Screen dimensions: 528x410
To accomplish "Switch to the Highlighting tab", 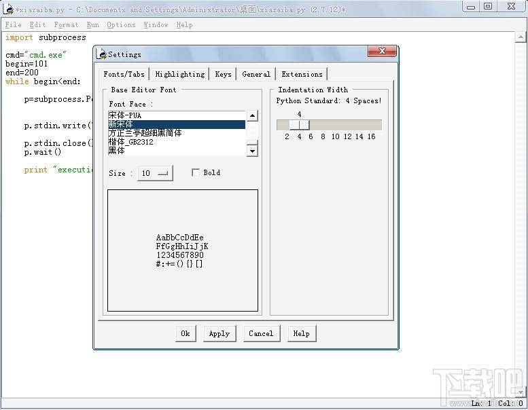I will coord(180,74).
